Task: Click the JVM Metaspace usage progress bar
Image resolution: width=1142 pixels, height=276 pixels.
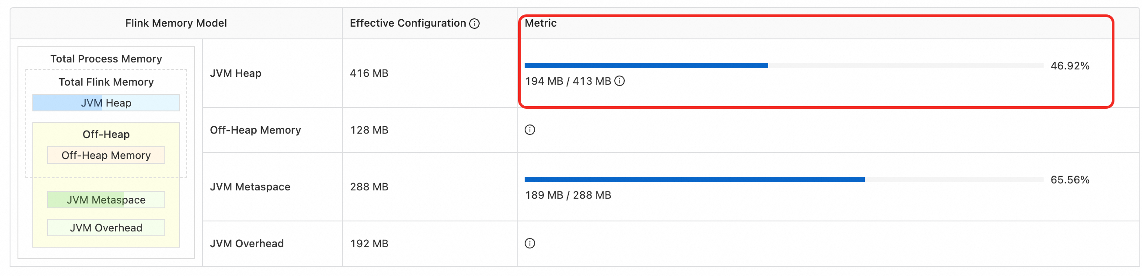Action: (783, 179)
